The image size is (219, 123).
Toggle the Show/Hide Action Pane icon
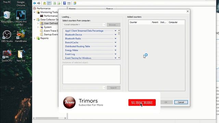point(69,3)
